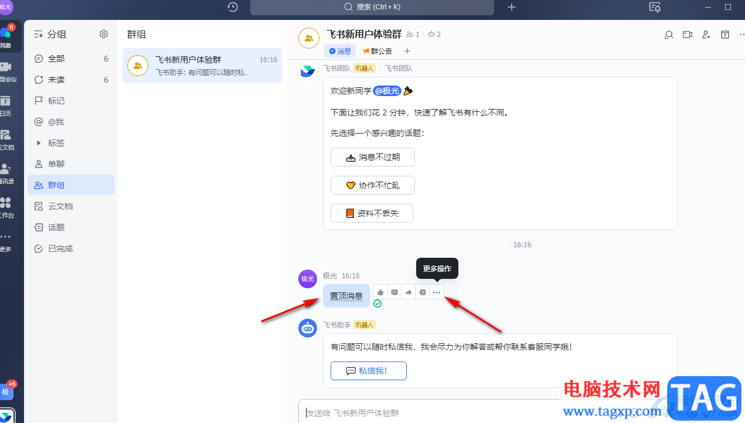Select the 全部 filter
The height and width of the screenshot is (423, 745).
pyautogui.click(x=71, y=59)
